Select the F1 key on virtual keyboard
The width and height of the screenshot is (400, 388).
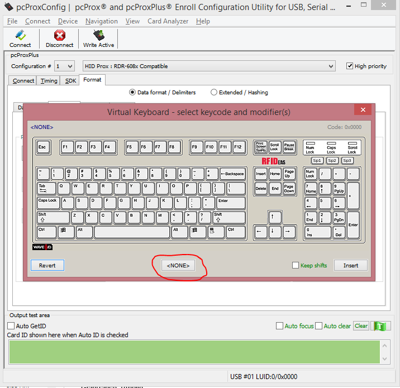[x=67, y=147]
